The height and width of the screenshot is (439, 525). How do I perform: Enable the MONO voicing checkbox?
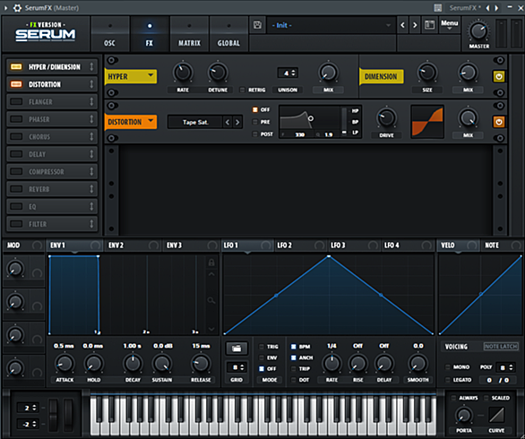(448, 367)
